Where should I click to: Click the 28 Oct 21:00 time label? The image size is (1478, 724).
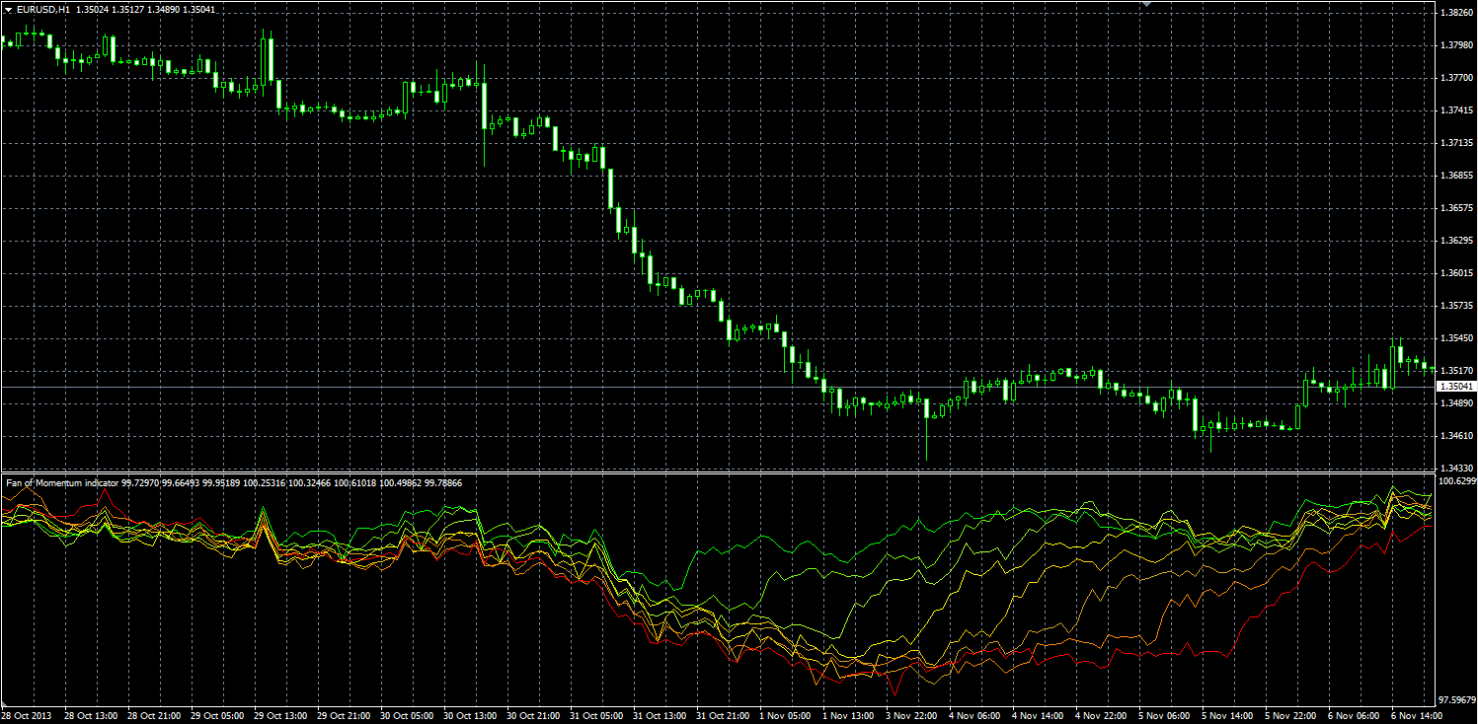[154, 715]
